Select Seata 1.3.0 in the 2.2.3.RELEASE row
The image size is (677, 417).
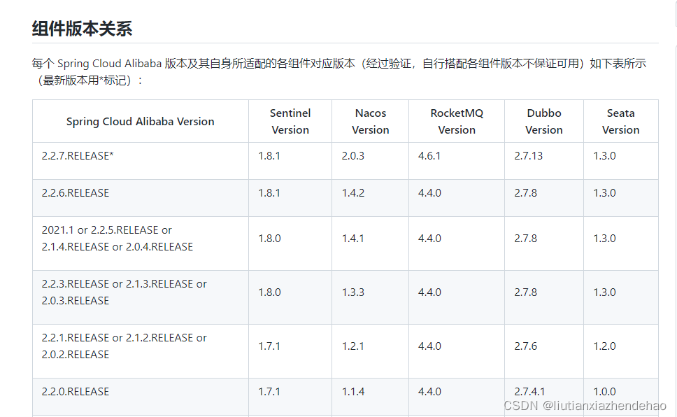604,292
